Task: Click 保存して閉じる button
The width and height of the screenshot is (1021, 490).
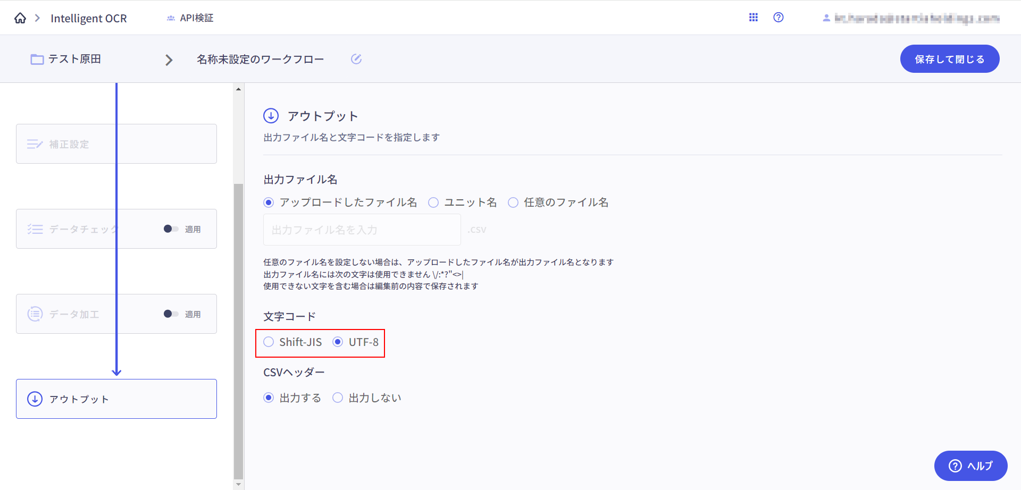Action: (950, 59)
